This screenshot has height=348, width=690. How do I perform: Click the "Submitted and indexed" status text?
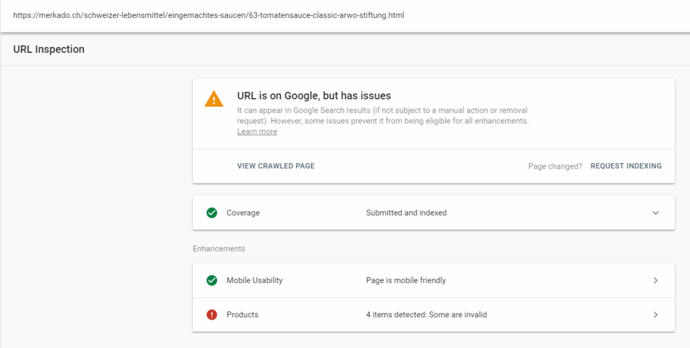click(406, 213)
